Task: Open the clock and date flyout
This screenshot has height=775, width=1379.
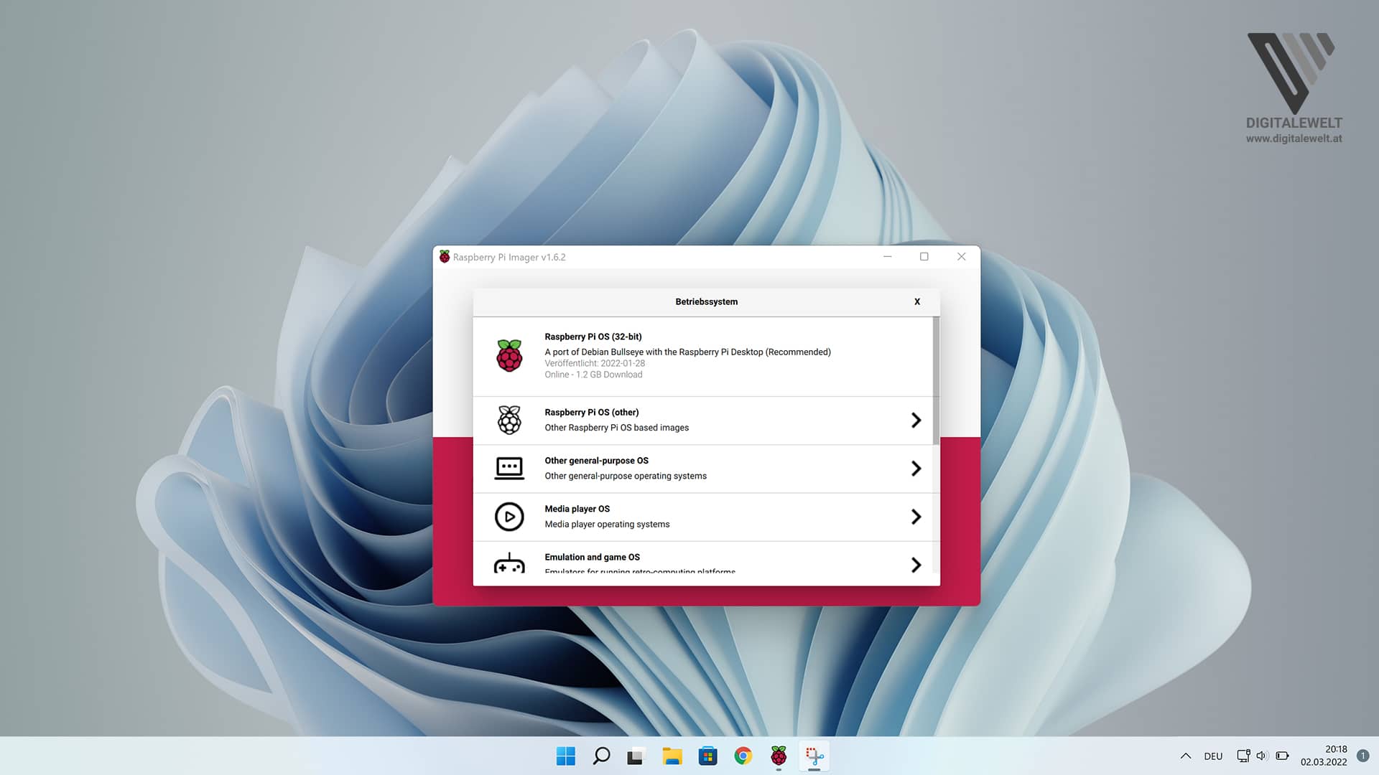Action: (x=1324, y=756)
